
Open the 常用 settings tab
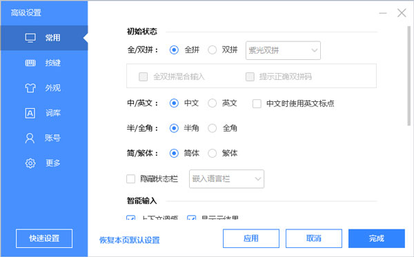[x=44, y=38]
